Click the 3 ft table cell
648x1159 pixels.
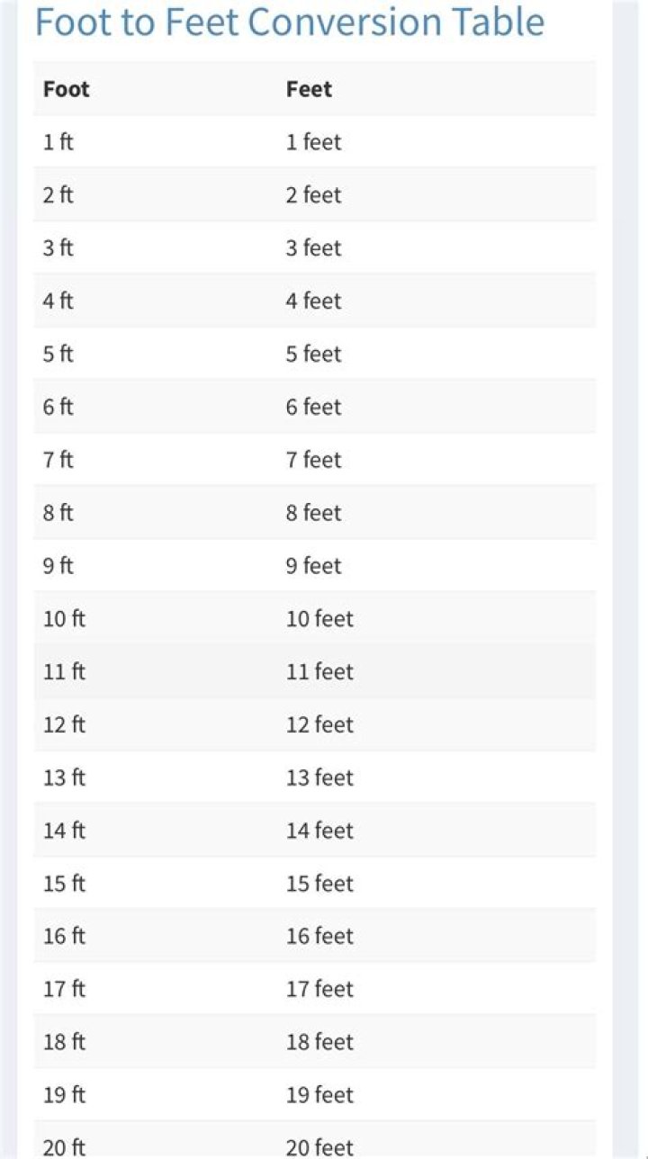click(58, 247)
